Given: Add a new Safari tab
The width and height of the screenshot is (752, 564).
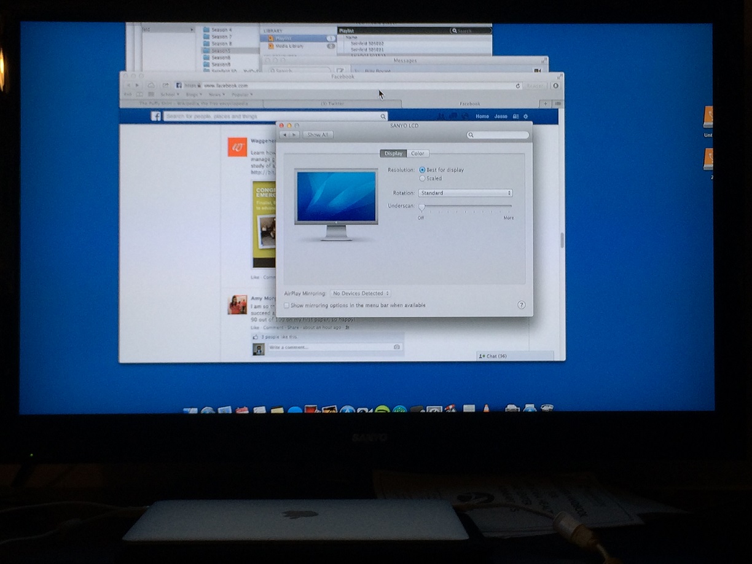Looking at the screenshot, I should tap(546, 104).
